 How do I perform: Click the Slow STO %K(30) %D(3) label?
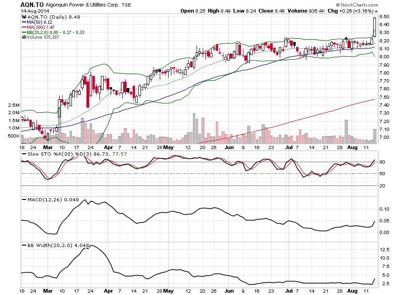60,154
